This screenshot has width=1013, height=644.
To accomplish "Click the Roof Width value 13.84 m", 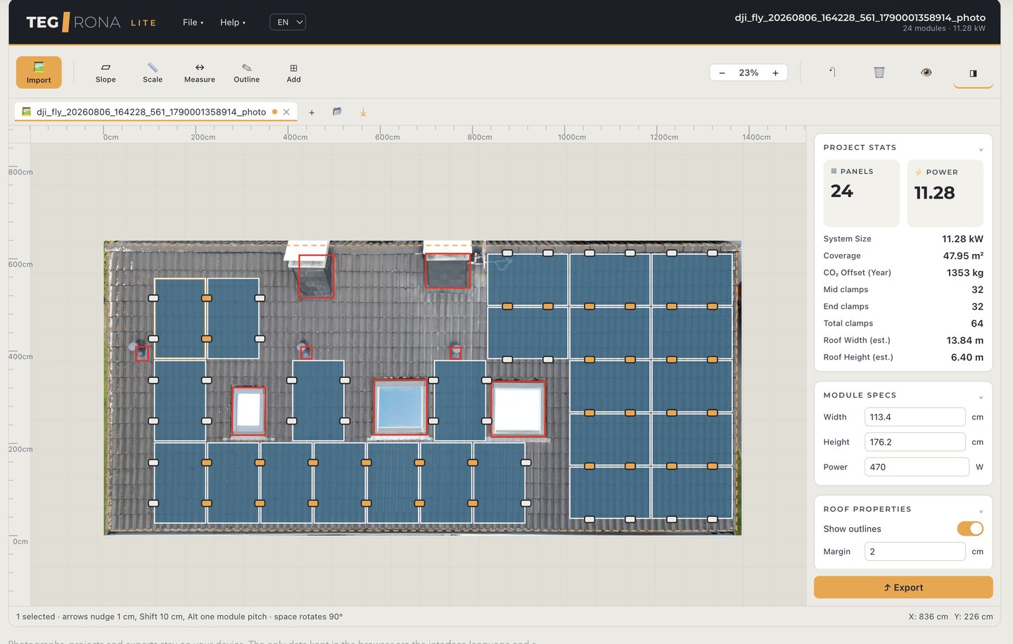I will pos(964,340).
